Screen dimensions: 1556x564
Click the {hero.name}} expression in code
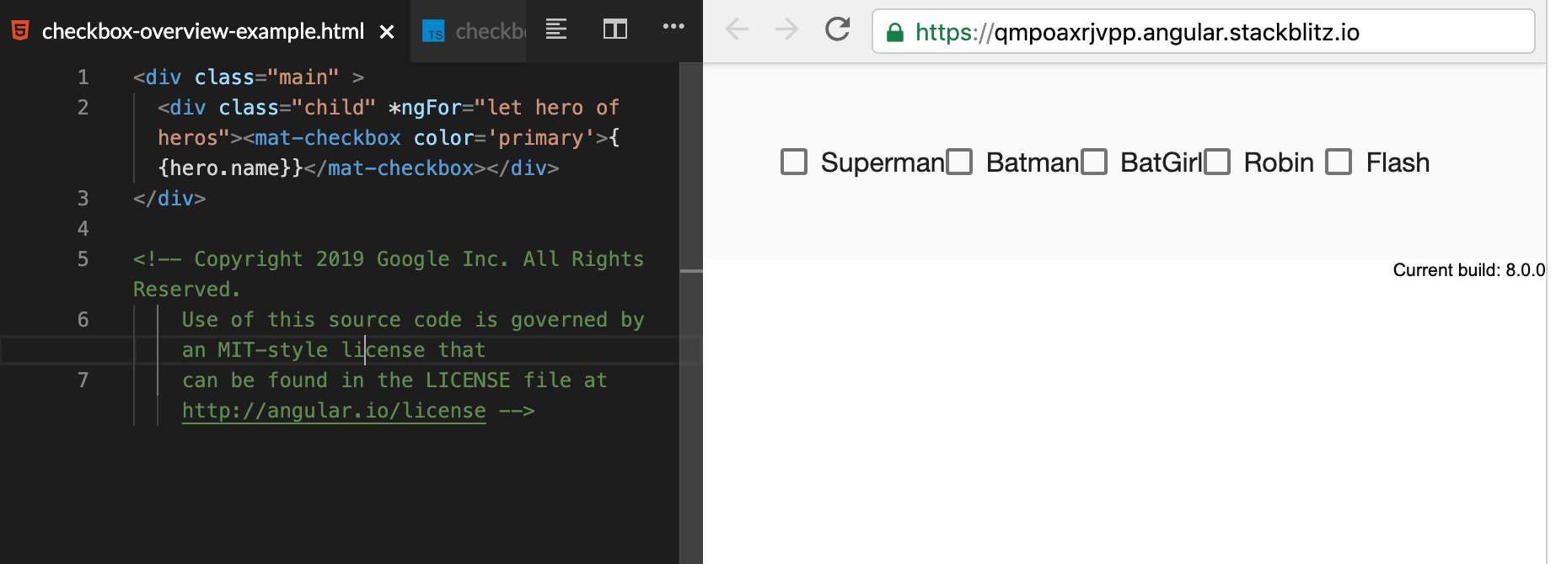230,168
